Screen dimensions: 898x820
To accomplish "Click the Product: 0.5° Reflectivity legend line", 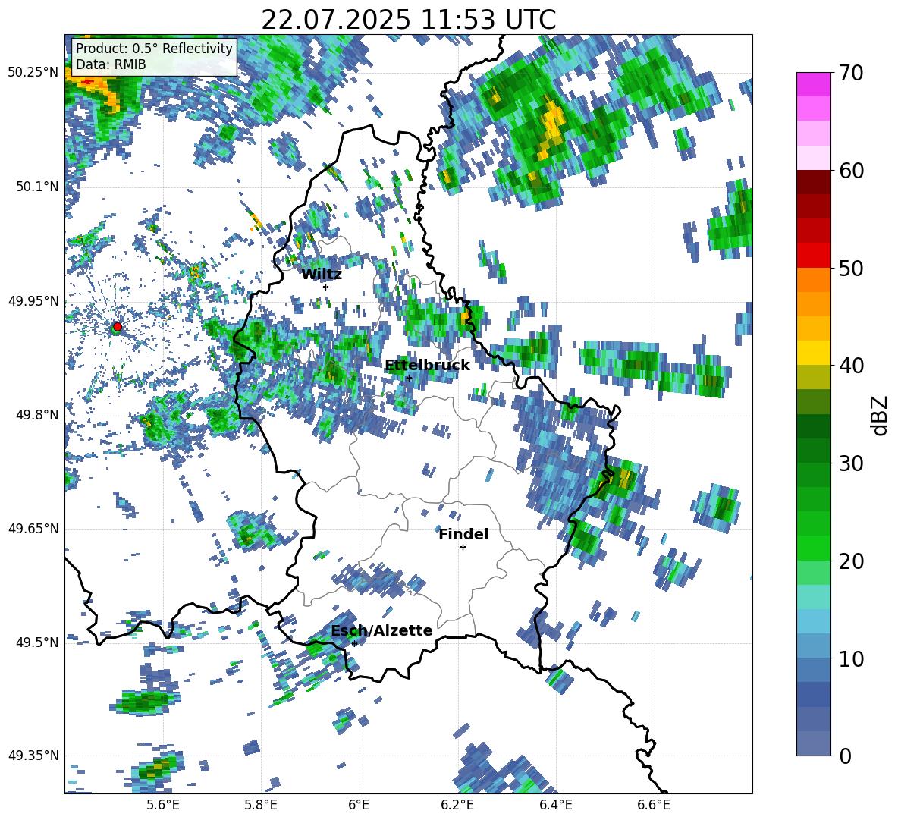I will tap(154, 48).
